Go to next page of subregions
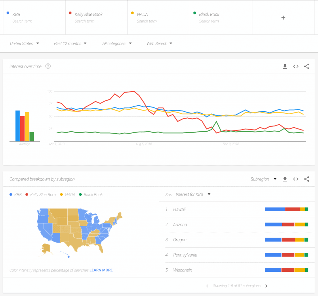The width and height of the screenshot is (318, 296). [266, 286]
